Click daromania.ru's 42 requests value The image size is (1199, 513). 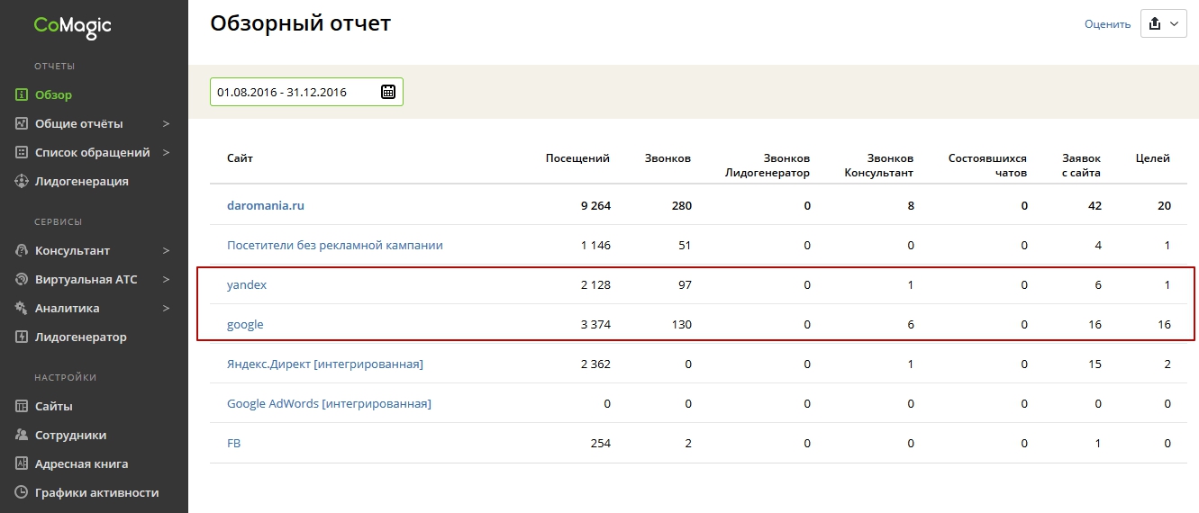[1095, 205]
